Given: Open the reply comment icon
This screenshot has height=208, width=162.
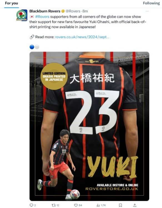Looking at the screenshot, I should point(31,205).
